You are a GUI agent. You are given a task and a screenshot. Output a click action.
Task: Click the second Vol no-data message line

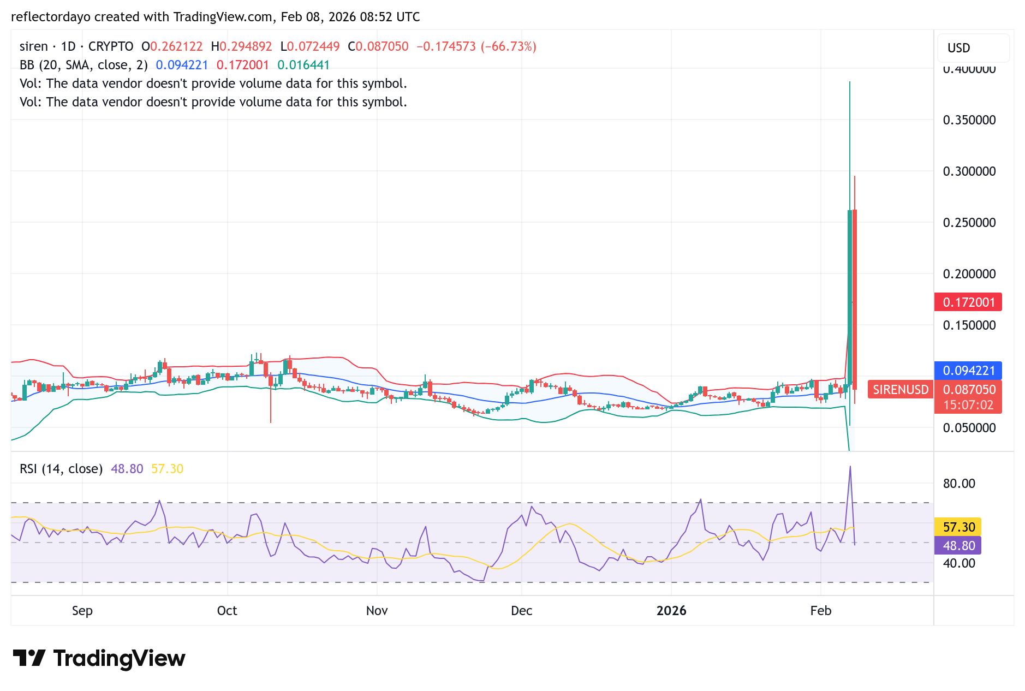coord(213,102)
